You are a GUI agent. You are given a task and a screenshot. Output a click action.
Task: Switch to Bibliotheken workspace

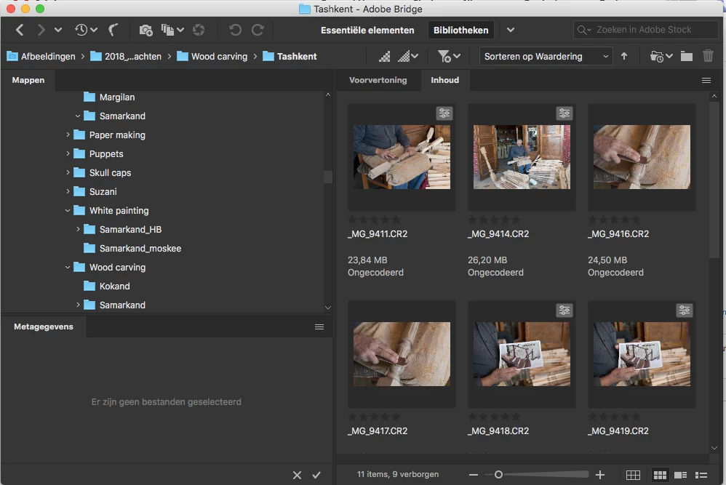point(460,30)
